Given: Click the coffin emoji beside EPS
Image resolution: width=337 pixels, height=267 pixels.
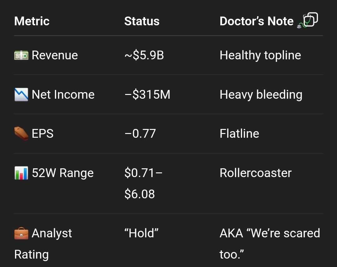Looking at the screenshot, I should click(x=21, y=133).
